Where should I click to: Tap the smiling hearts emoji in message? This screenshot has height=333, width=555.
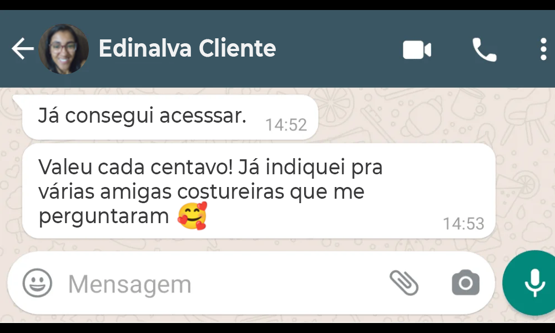tap(192, 216)
